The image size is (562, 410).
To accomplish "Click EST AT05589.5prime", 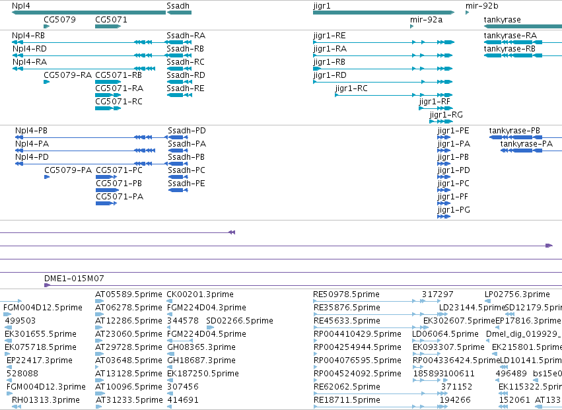I will [99, 301].
